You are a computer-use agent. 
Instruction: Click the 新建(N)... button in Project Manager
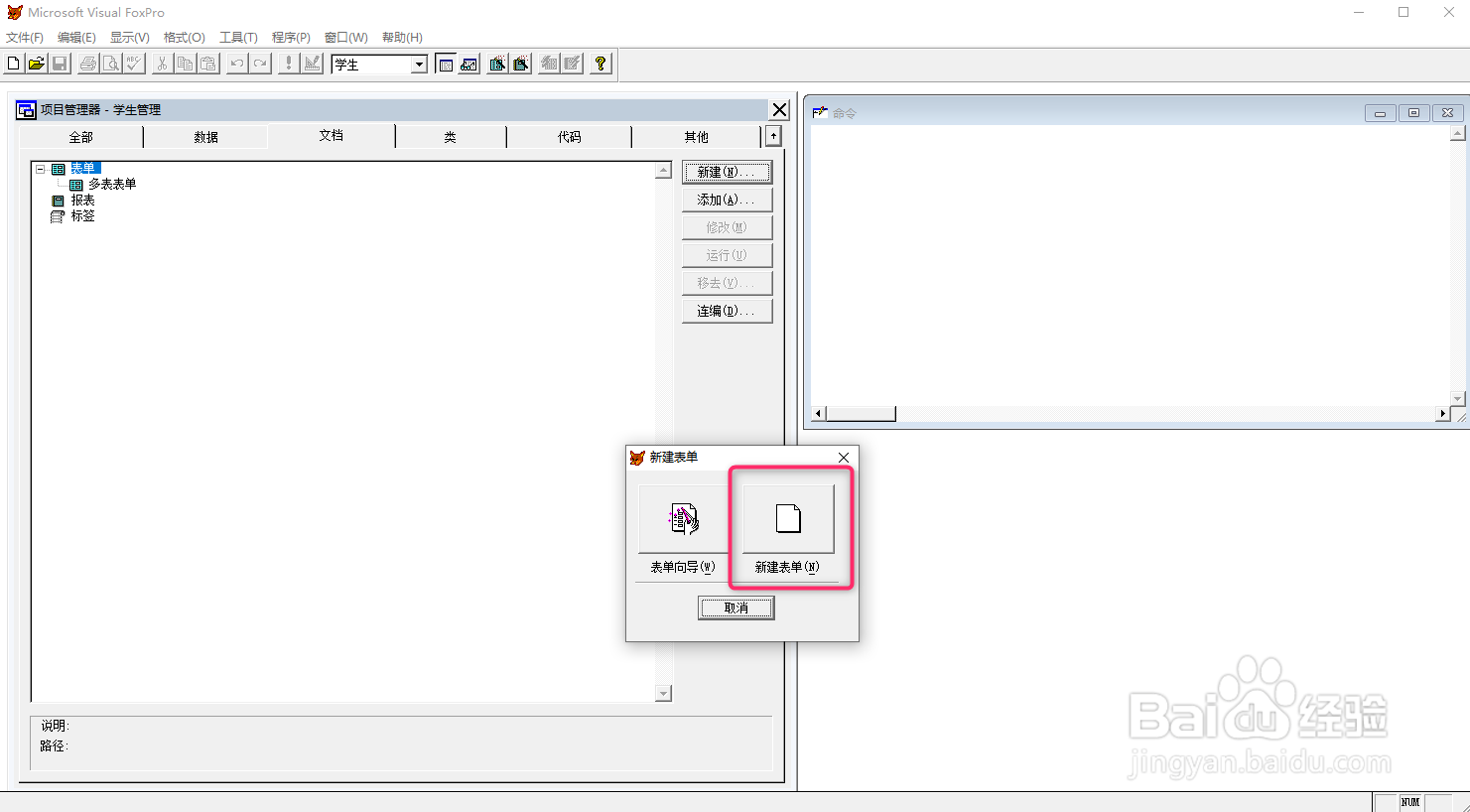pyautogui.click(x=728, y=172)
